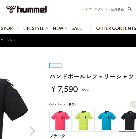Click the リーシャツ breadcrumb text
Image resolution: width=136 pixels, height=139 pixels.
coord(8,40)
